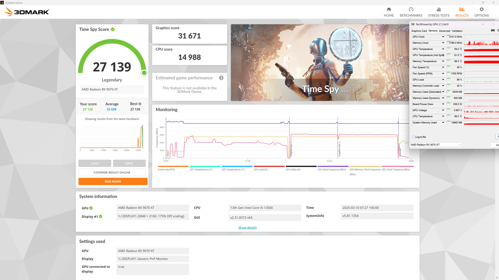Open the Memory Controller Load sensor dropdown

(443, 86)
